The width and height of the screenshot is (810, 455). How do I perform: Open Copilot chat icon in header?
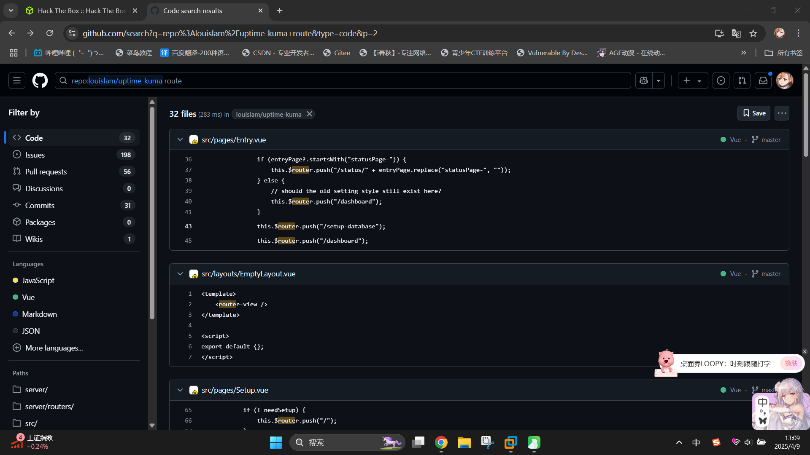coord(644,80)
